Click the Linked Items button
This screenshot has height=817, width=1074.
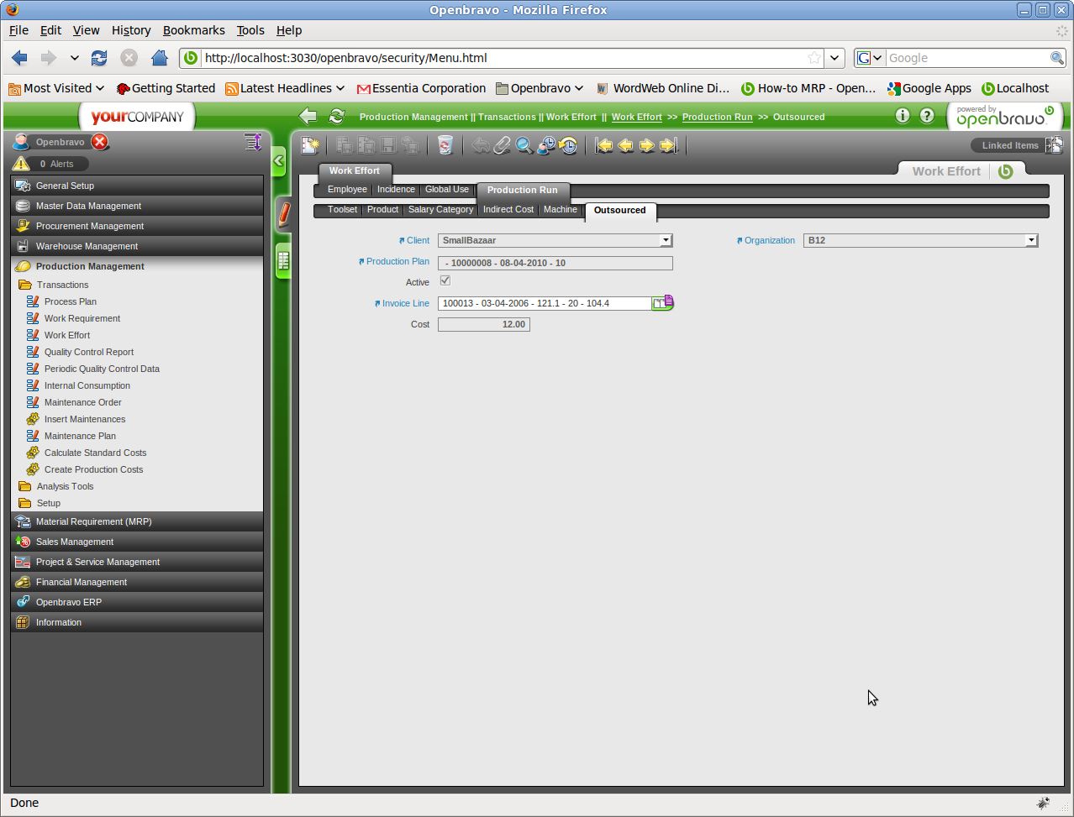[x=1010, y=145]
